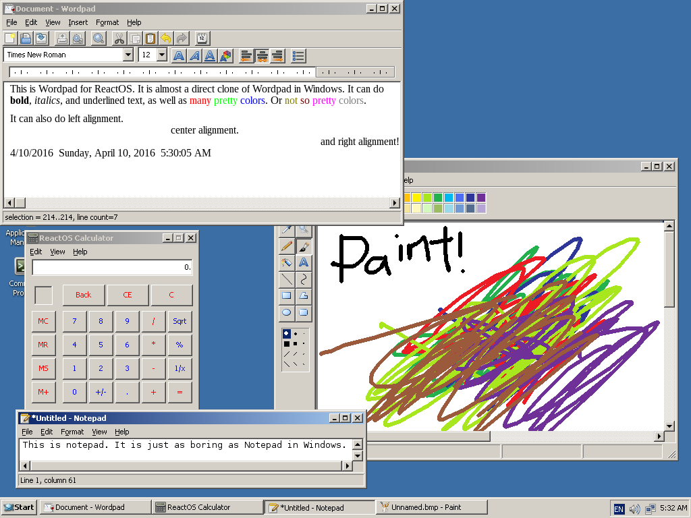Click the Sqrt button in Calculator
Image resolution: width=691 pixels, height=518 pixels.
coord(179,321)
